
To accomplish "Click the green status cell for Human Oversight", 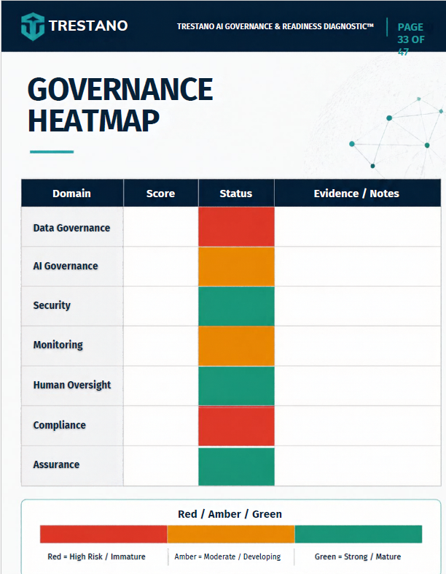I will pyautogui.click(x=236, y=386).
